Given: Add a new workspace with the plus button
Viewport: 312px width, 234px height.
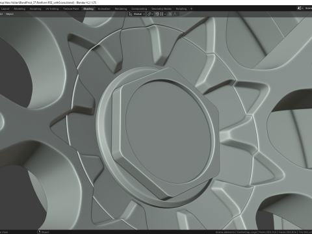Looking at the screenshot, I should [191, 9].
